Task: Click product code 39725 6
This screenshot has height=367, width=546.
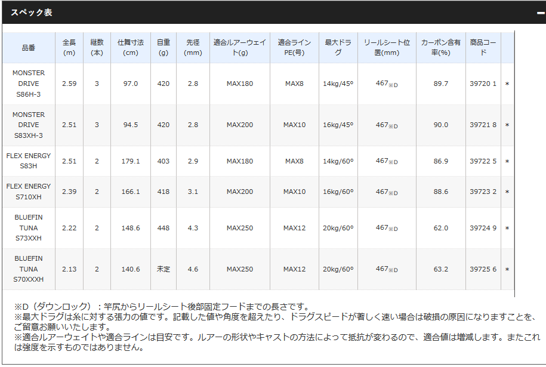Action: coord(483,269)
